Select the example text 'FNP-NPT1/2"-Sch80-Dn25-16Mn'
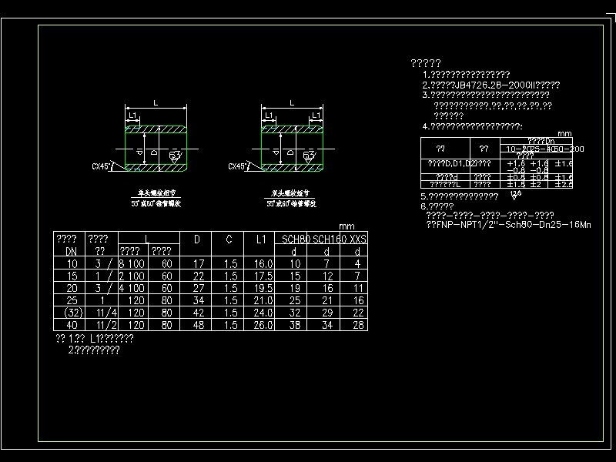616x462 pixels. point(513,225)
